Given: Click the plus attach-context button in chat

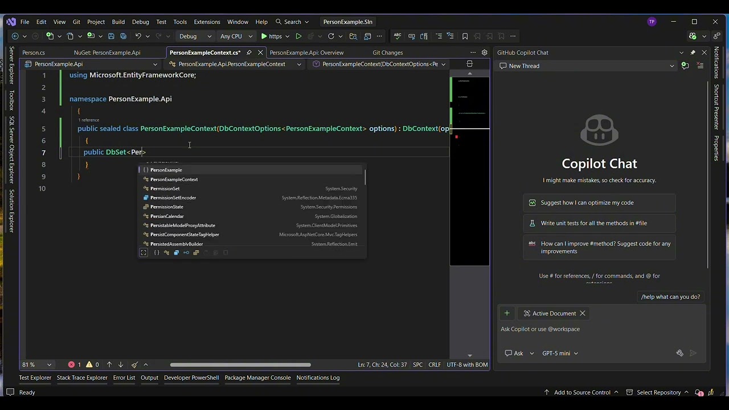Looking at the screenshot, I should [x=506, y=313].
